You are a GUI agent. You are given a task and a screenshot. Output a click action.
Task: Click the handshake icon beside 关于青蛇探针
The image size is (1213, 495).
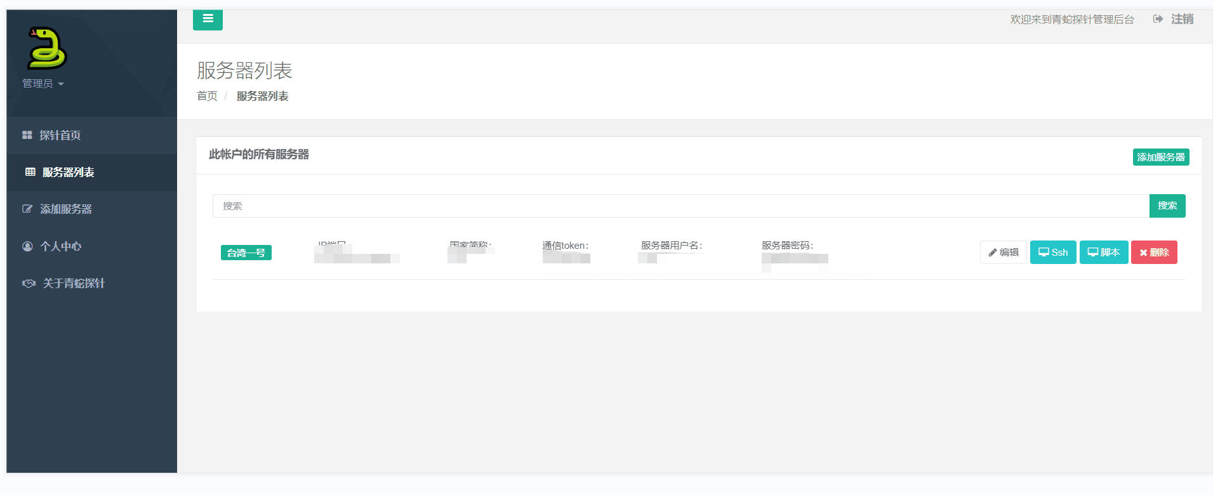point(29,283)
